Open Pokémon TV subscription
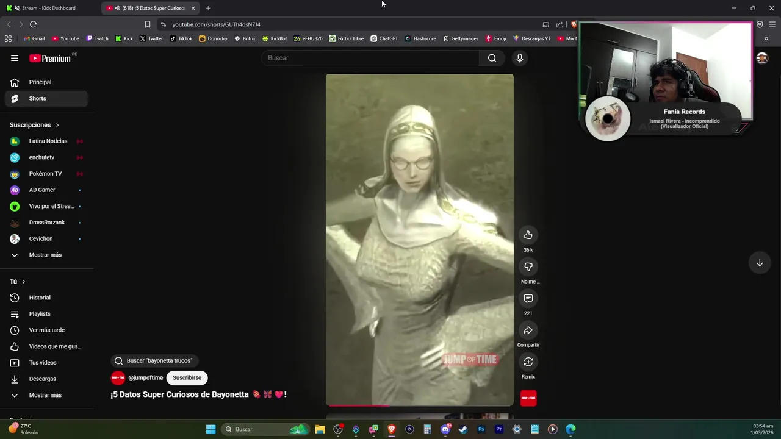Screen dimensions: 781x439 pyautogui.click(x=46, y=174)
